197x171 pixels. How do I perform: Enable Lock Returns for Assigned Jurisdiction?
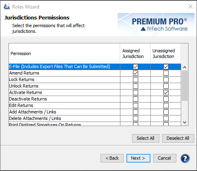click(x=135, y=79)
